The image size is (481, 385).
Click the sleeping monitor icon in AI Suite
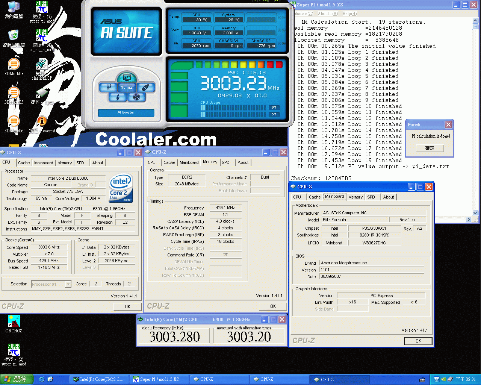coord(127,78)
